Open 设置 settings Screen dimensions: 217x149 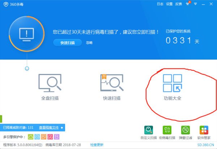tap(169, 4)
